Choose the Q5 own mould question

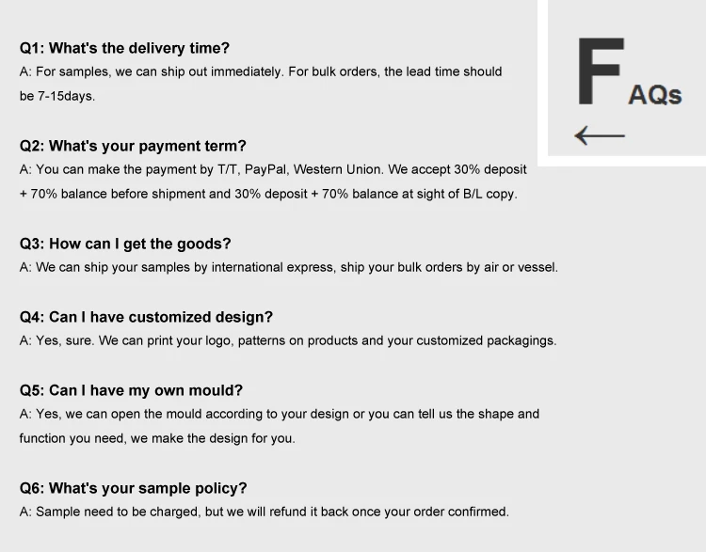tap(131, 390)
